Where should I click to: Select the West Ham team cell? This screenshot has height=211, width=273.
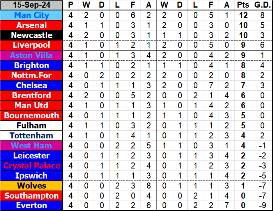[32, 146]
